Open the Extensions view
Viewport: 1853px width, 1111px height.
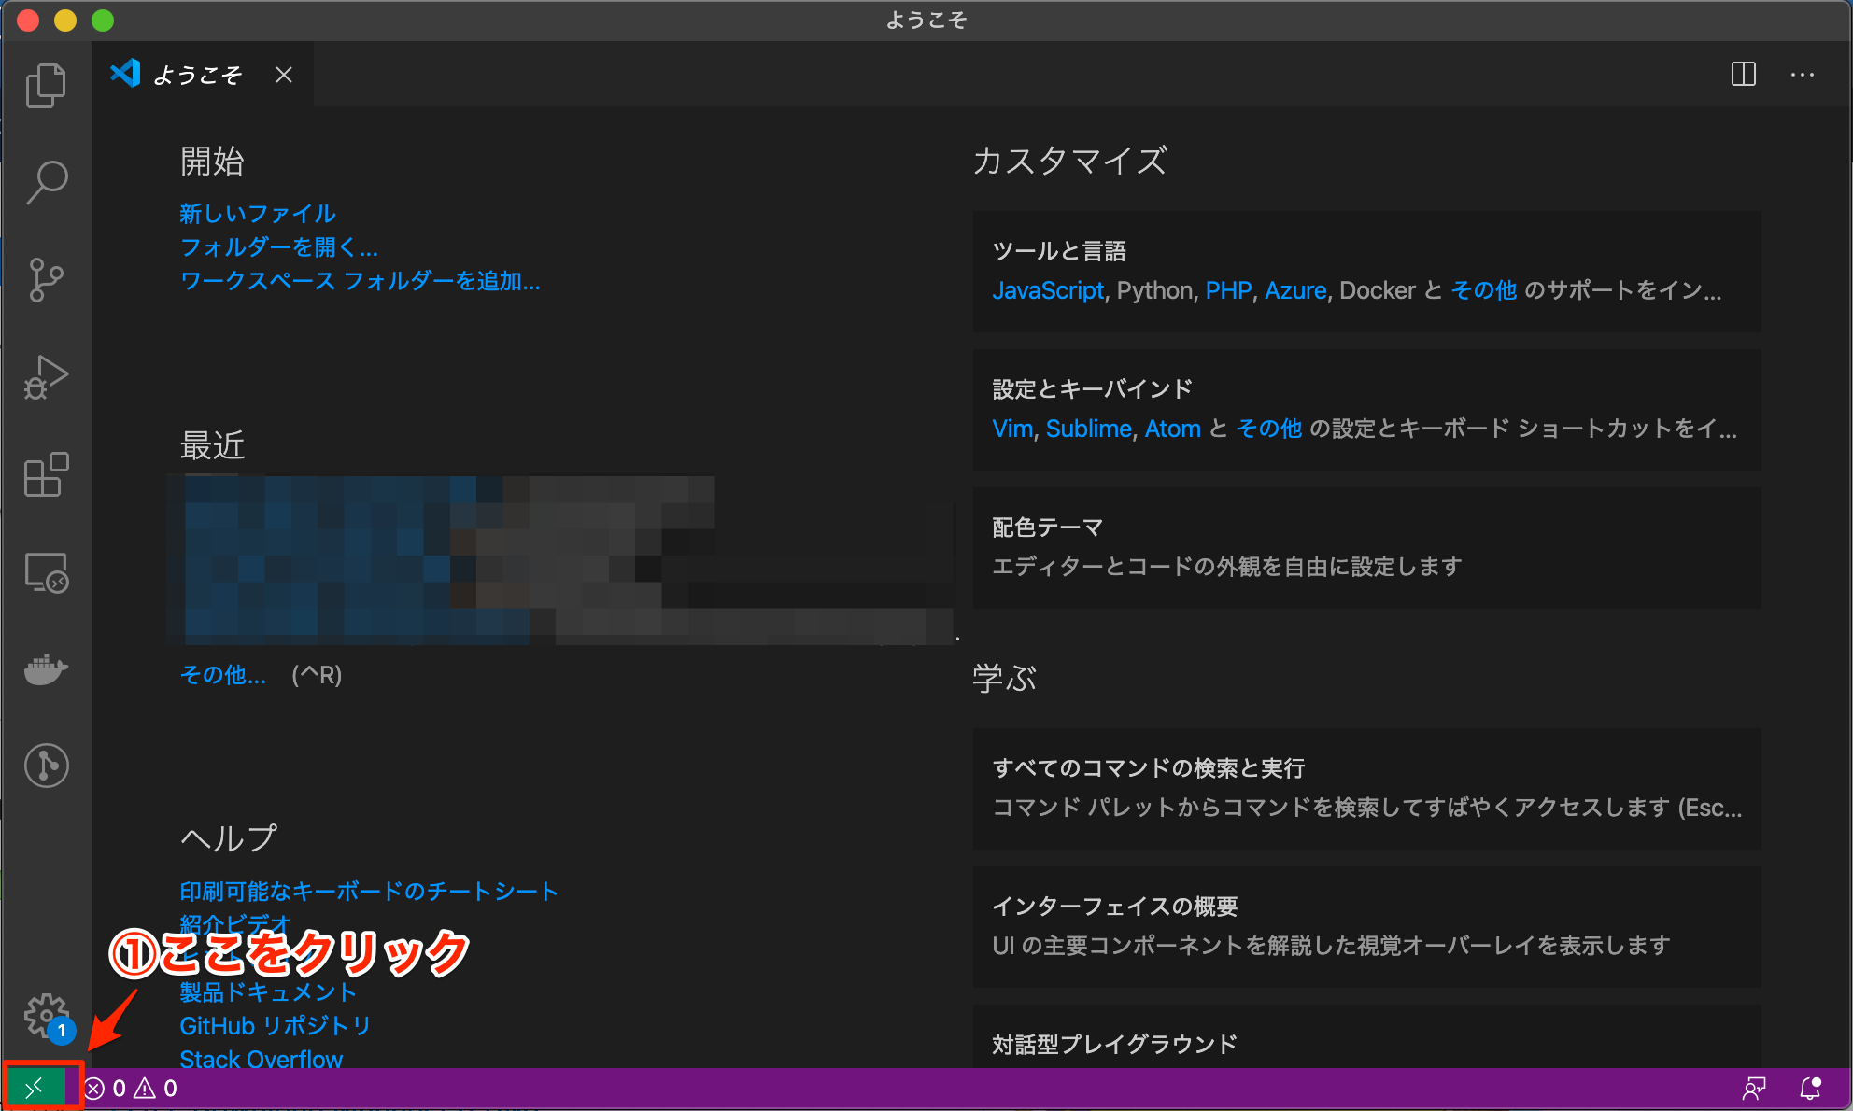pos(46,475)
